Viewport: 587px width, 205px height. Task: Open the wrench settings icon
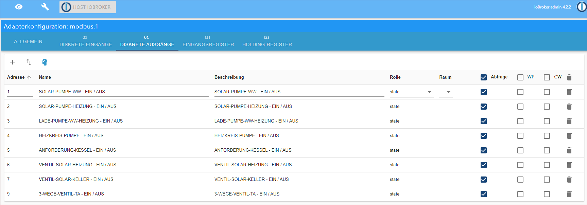(x=45, y=7)
